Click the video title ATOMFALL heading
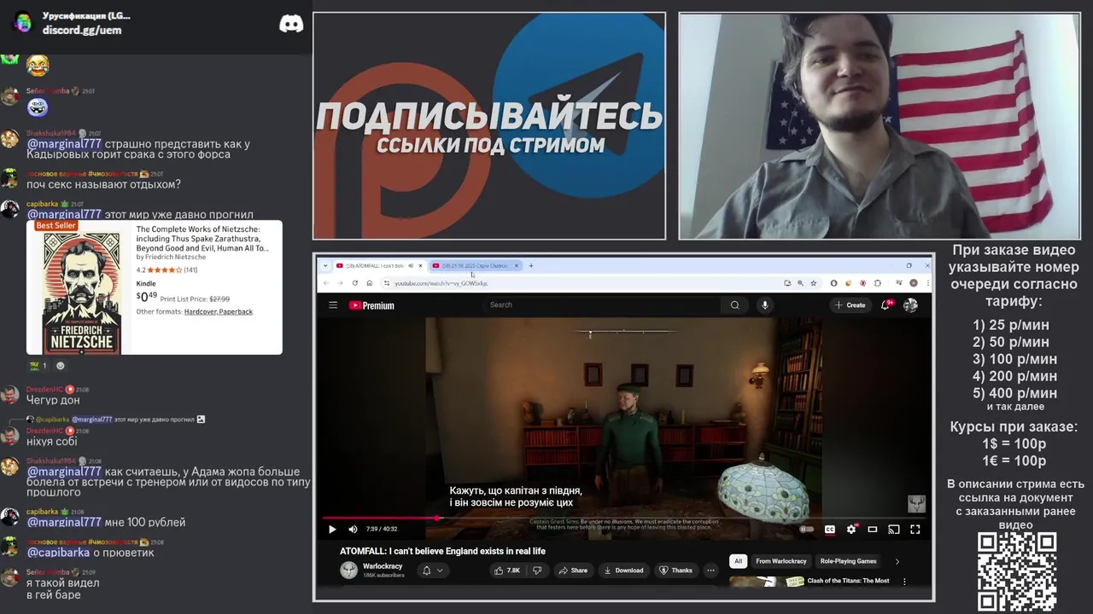This screenshot has height=614, width=1093. [442, 551]
